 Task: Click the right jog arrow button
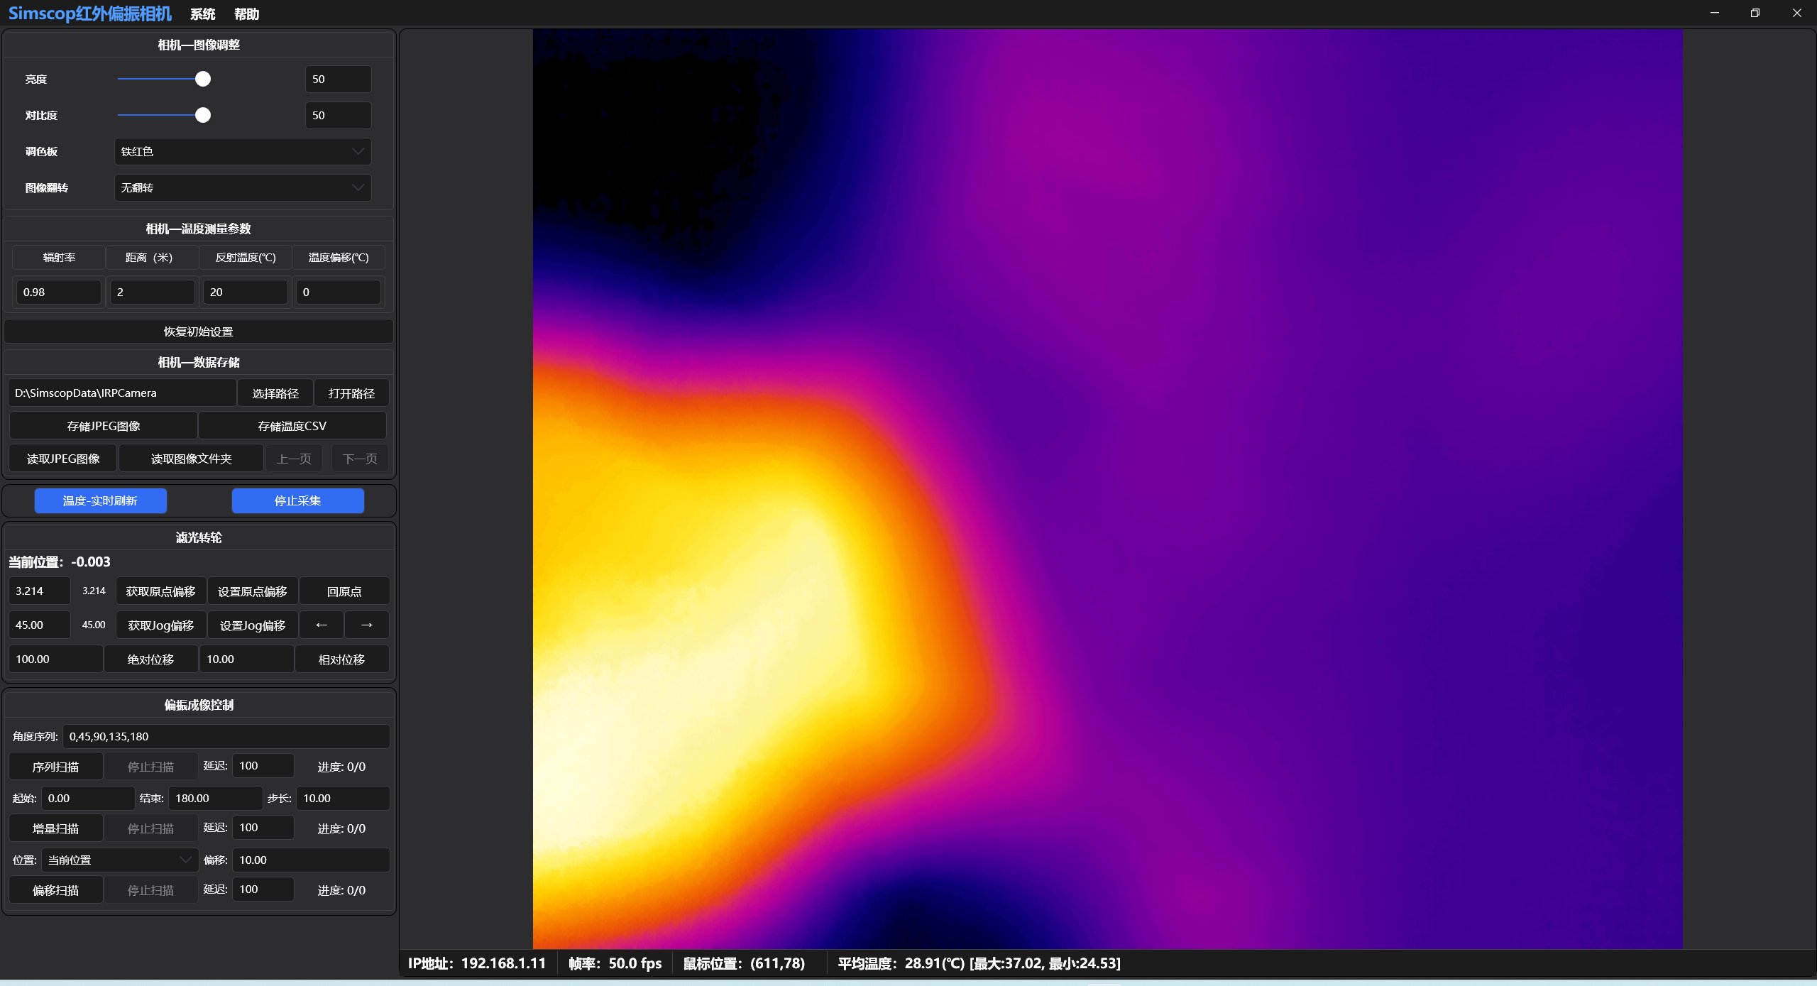366,625
